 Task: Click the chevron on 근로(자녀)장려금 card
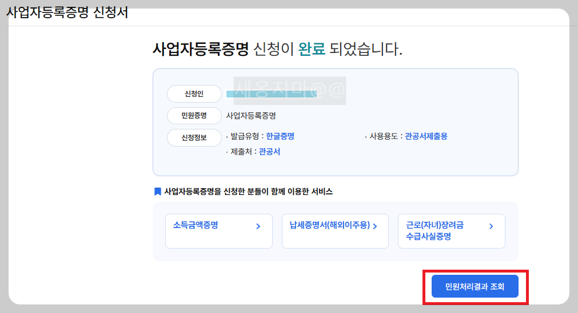491,226
